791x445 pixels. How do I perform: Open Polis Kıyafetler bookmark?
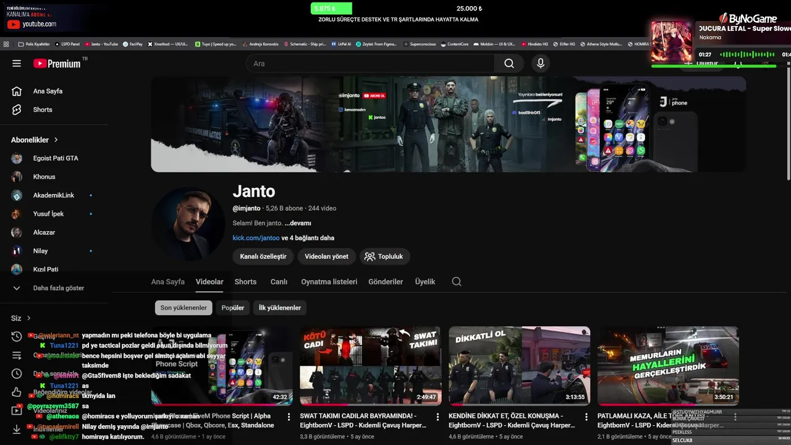pos(34,44)
